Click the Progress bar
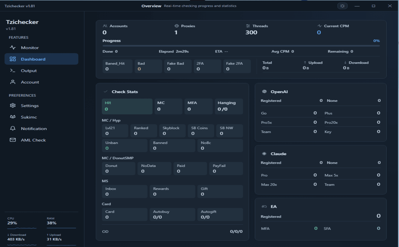This screenshot has height=247, width=399. 241,46
